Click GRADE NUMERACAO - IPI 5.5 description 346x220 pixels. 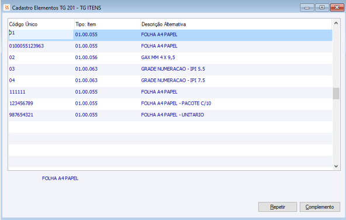[173, 69]
